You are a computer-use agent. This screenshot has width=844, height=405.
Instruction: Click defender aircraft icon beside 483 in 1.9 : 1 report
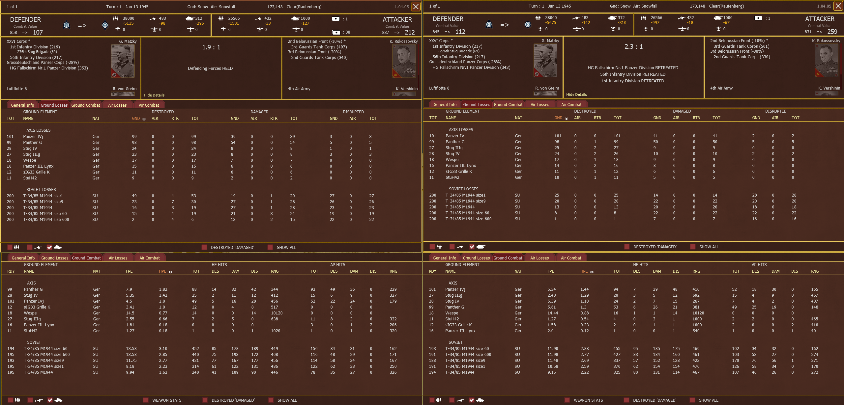coord(153,19)
